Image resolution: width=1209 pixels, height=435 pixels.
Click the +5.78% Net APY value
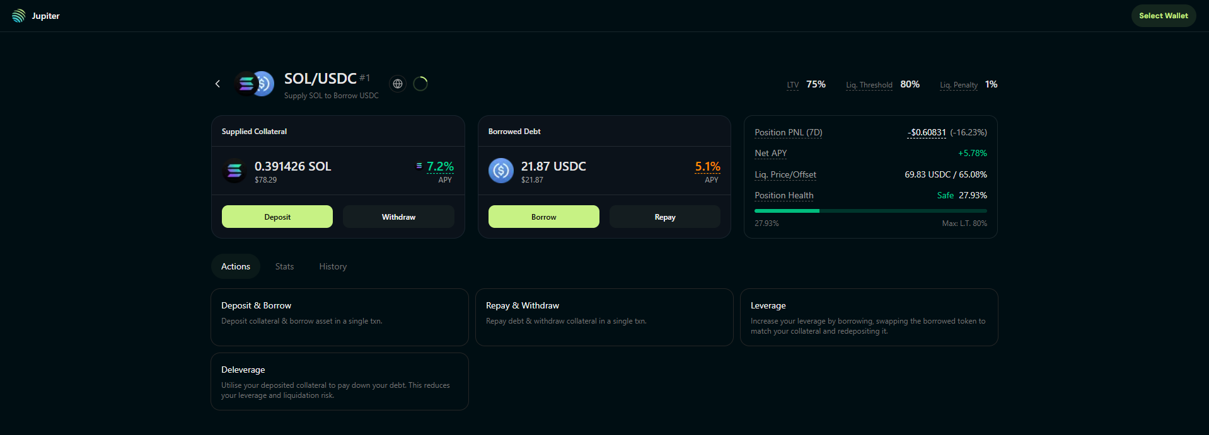(973, 153)
